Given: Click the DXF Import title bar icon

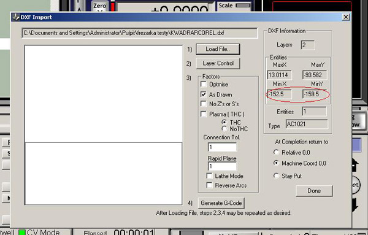Looking at the screenshot, I should (x=16, y=17).
